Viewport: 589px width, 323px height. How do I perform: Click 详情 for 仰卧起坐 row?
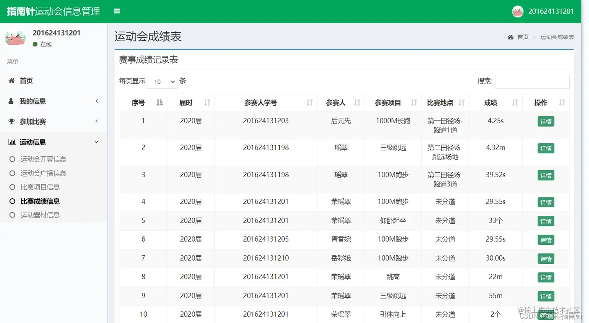tap(546, 221)
